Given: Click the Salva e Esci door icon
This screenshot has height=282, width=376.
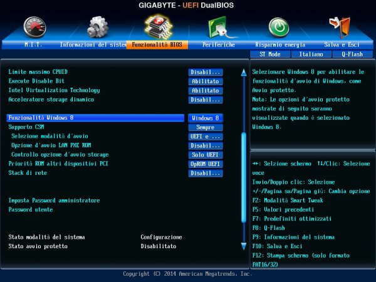Looking at the screenshot, I should click(x=340, y=28).
